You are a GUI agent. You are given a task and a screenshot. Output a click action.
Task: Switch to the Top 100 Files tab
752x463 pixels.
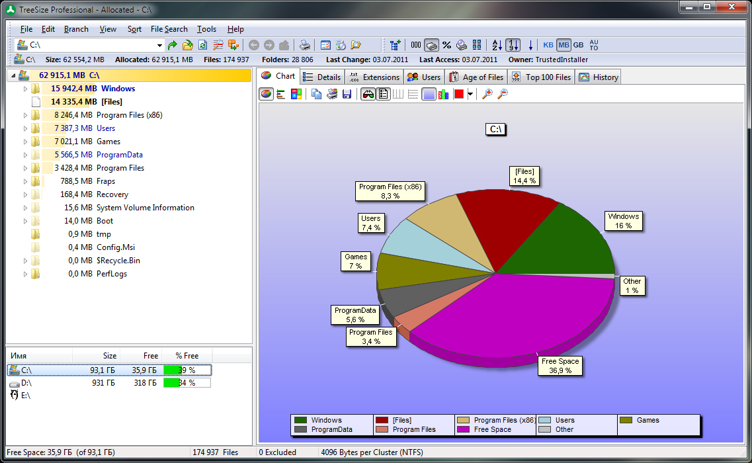point(541,77)
